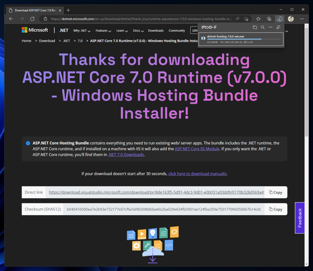Expand the Docs menu
The width and height of the screenshot is (313, 271).
138,31
